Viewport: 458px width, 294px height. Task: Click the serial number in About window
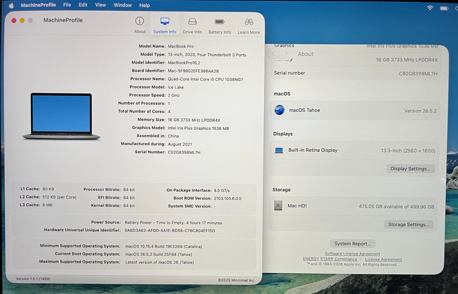[x=418, y=73]
